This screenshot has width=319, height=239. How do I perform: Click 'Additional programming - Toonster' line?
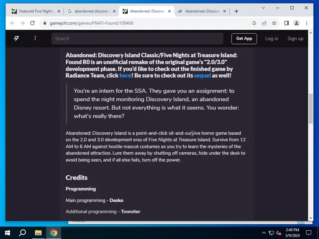pyautogui.click(x=103, y=212)
